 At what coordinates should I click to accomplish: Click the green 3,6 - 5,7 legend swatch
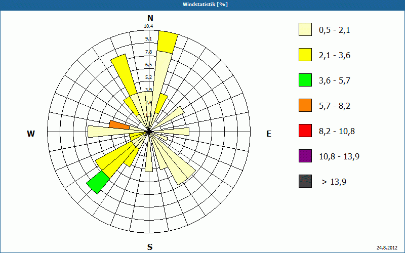[x=305, y=80]
